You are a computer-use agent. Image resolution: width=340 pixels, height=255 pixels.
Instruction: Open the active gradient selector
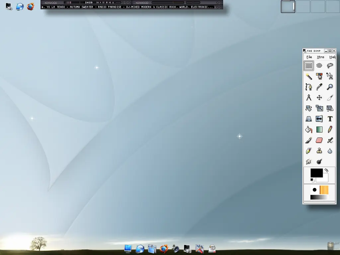coord(319,197)
